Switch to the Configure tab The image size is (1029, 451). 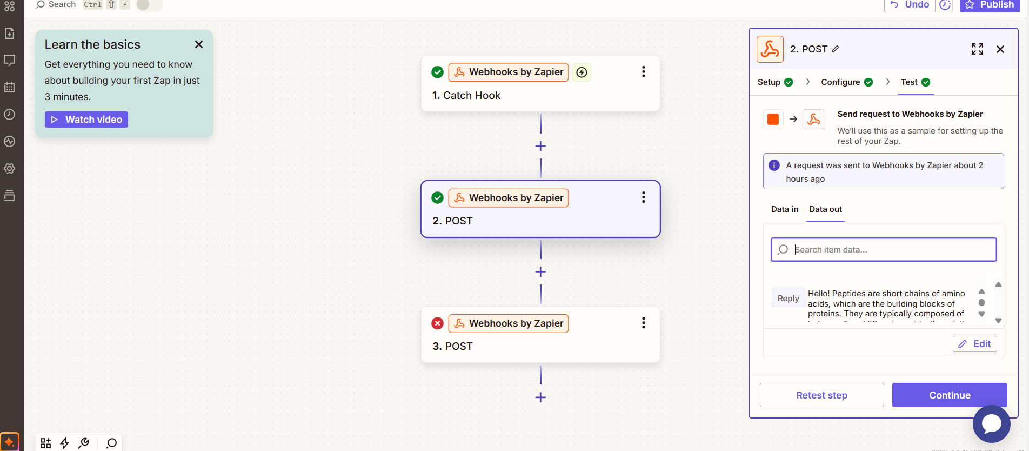[x=847, y=82]
